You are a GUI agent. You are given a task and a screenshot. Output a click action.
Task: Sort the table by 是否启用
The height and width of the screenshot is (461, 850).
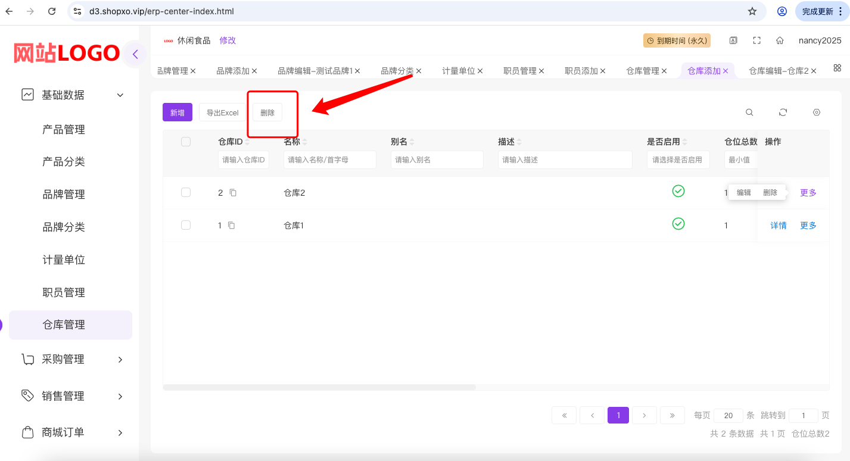coord(685,142)
